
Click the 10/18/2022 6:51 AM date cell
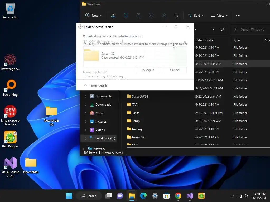[x=209, y=80]
